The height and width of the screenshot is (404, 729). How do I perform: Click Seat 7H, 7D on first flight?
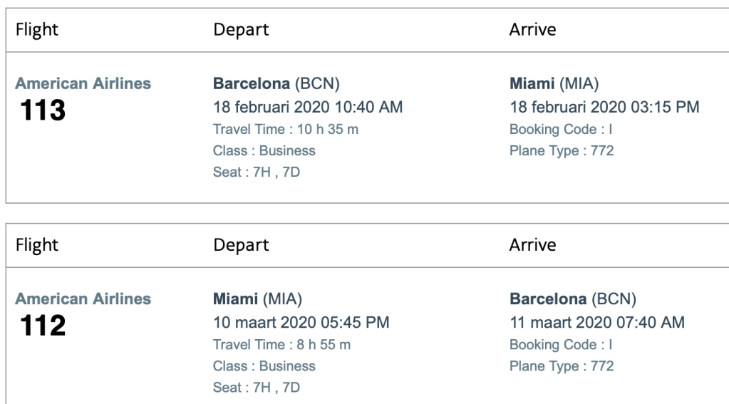(257, 172)
